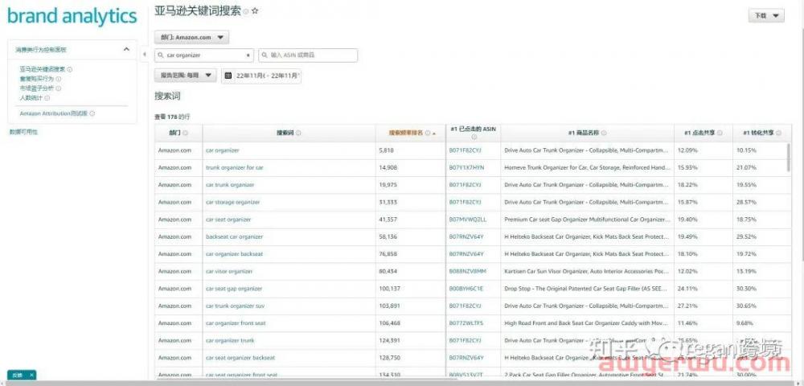Image resolution: width=804 pixels, height=386 pixels.
Task: Click click-share value 24.11%
Action: (x=687, y=289)
